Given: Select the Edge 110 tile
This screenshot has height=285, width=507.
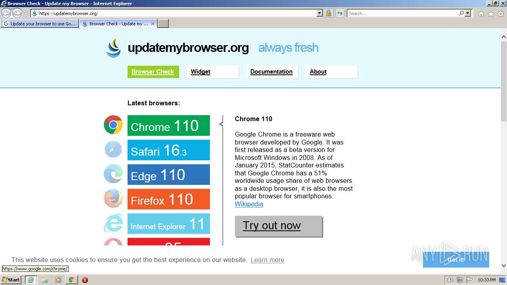Looking at the screenshot, I should (x=169, y=175).
